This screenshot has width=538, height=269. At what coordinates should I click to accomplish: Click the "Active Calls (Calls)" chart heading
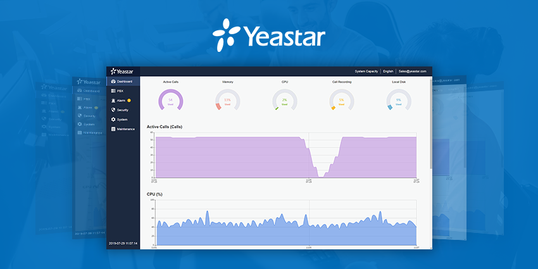coord(165,127)
